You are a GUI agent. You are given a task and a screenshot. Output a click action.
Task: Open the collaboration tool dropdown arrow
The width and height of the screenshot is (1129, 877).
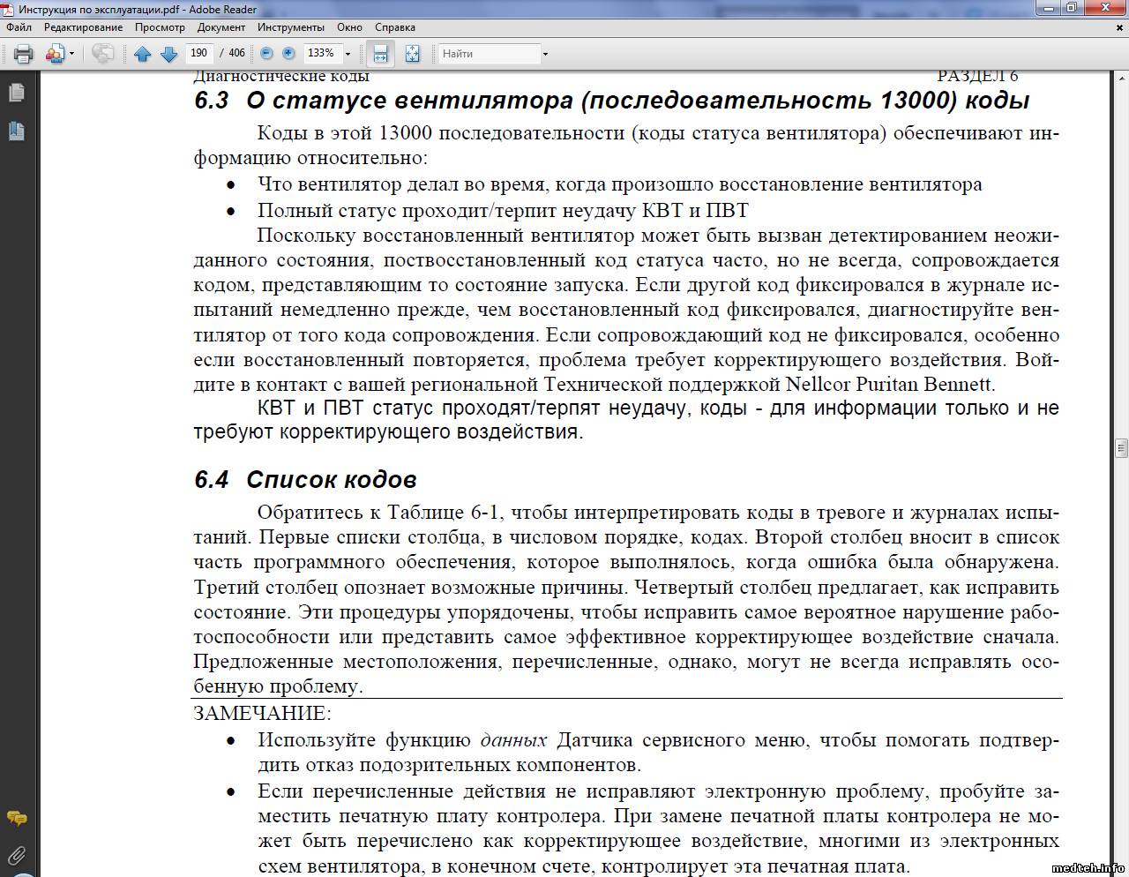71,54
